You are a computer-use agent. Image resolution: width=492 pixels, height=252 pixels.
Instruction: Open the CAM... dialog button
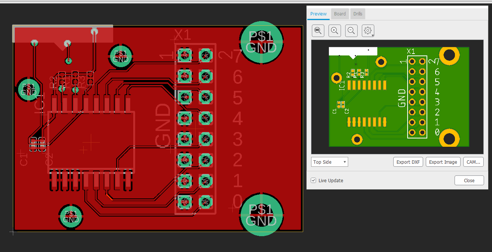coord(473,162)
